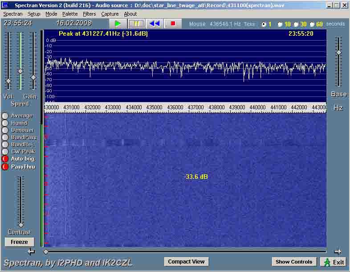
Task: Open the Spectran menu
Action: pos(13,14)
